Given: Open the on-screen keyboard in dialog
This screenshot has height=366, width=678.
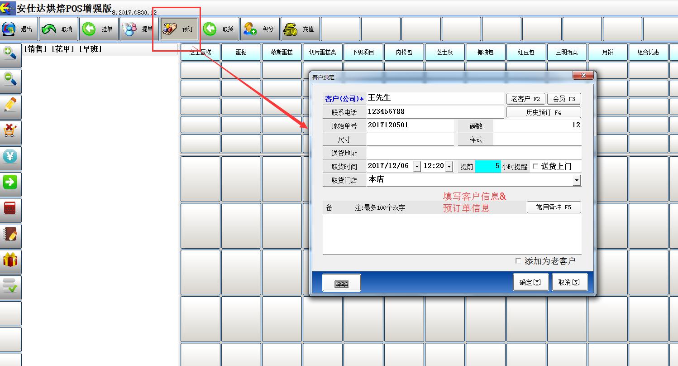Looking at the screenshot, I should click(342, 283).
